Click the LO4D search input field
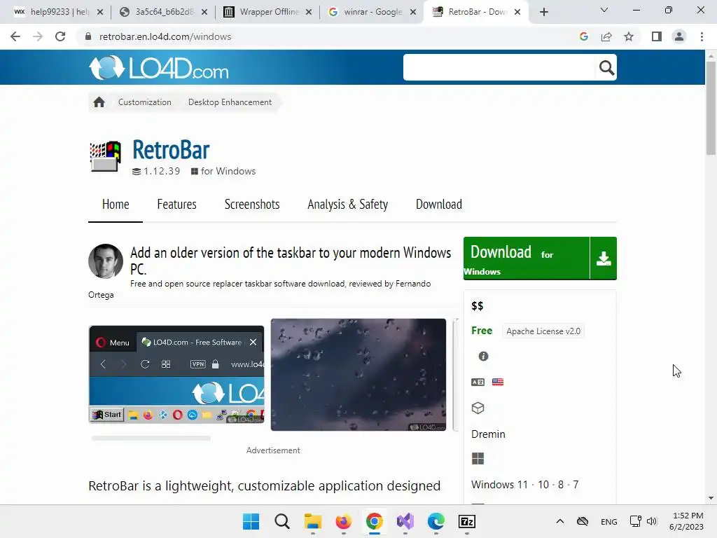717x538 pixels. (499, 68)
